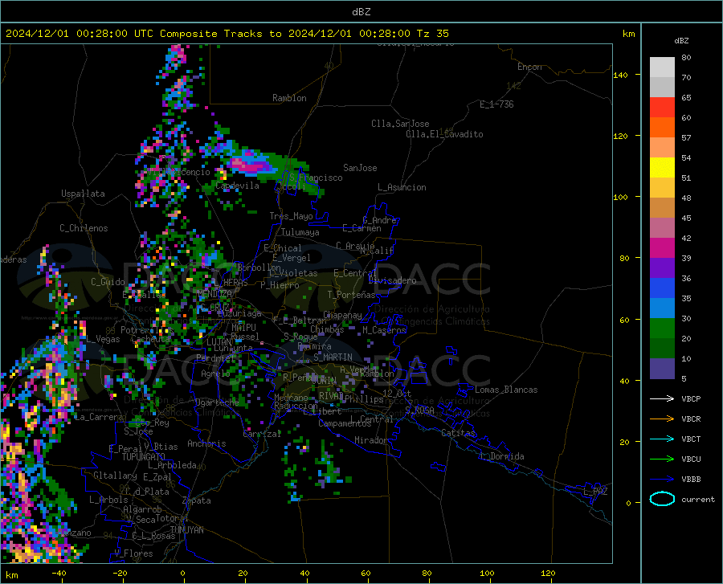Click the 'Catitas' map label
This screenshot has width=723, height=584.
click(x=458, y=433)
